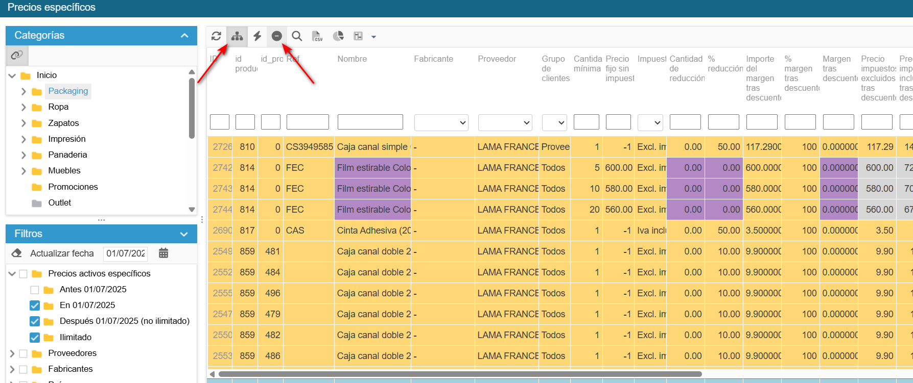Open the calendar date picker icon

tap(163, 253)
